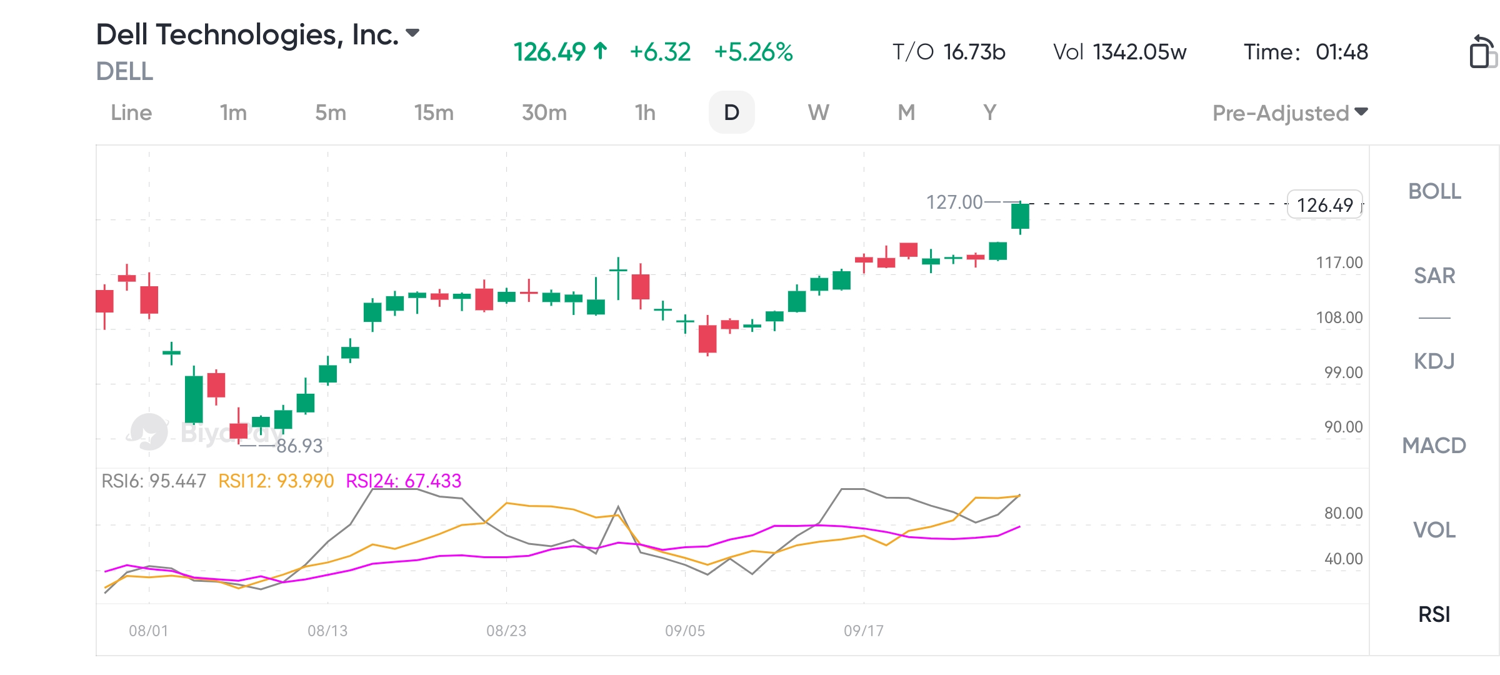Tap the rotate screen icon
1500x675 pixels.
click(1482, 51)
